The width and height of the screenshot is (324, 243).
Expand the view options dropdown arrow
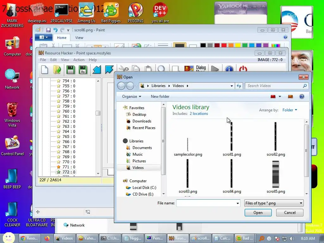(280, 97)
